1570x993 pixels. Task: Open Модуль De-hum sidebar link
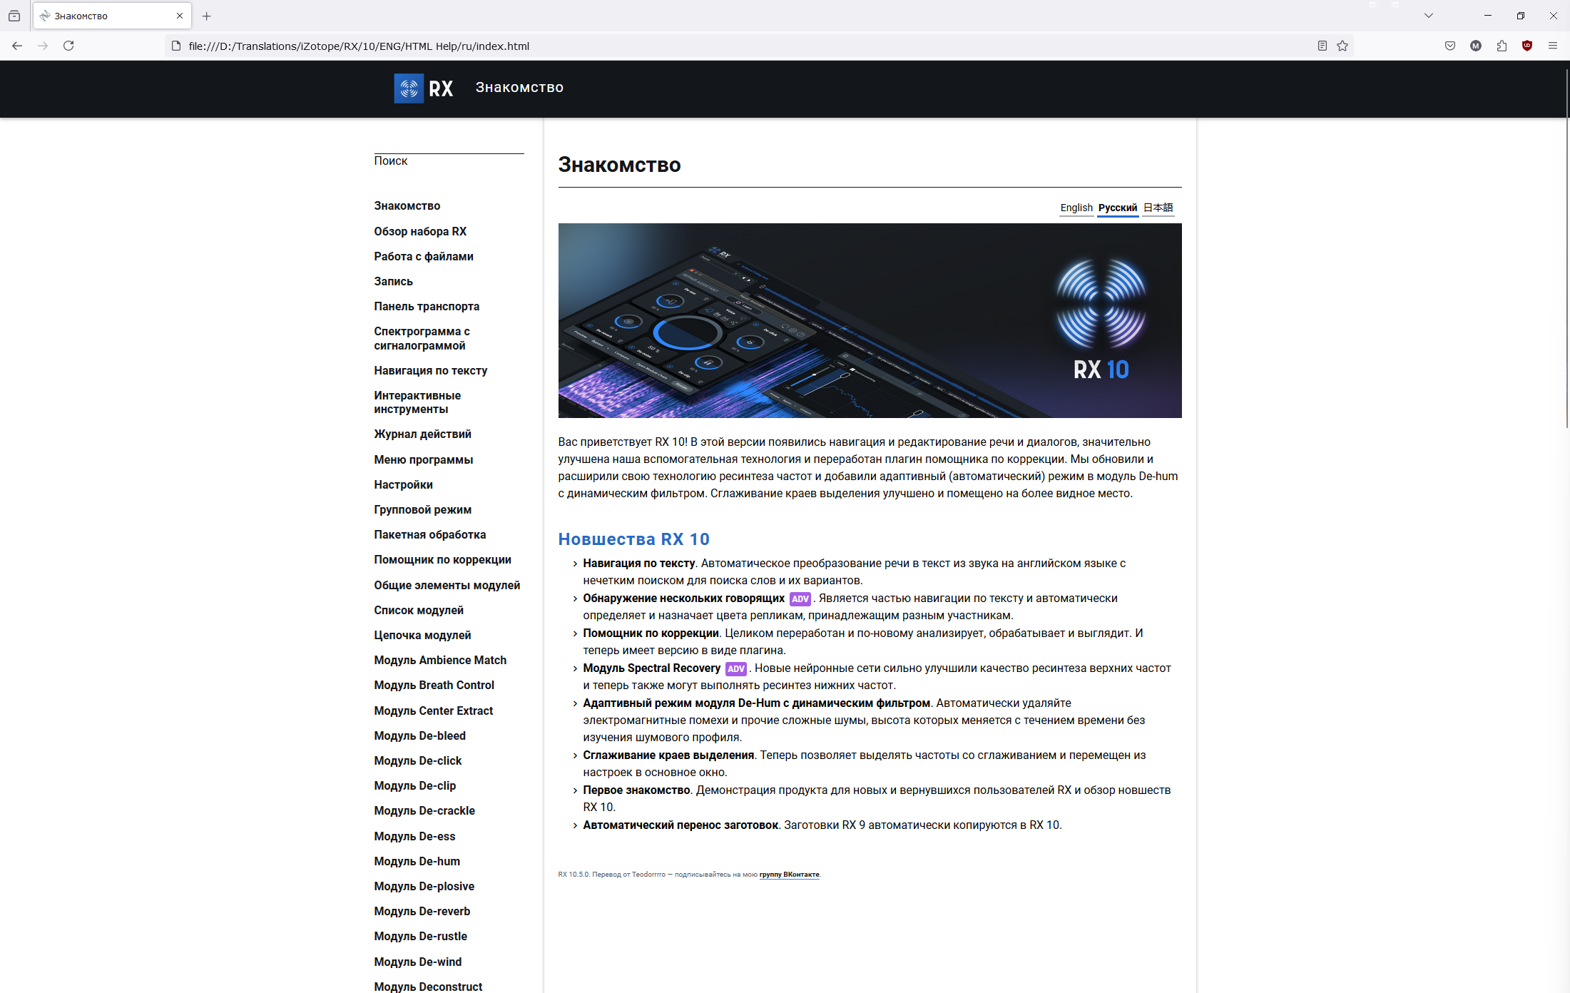[417, 861]
